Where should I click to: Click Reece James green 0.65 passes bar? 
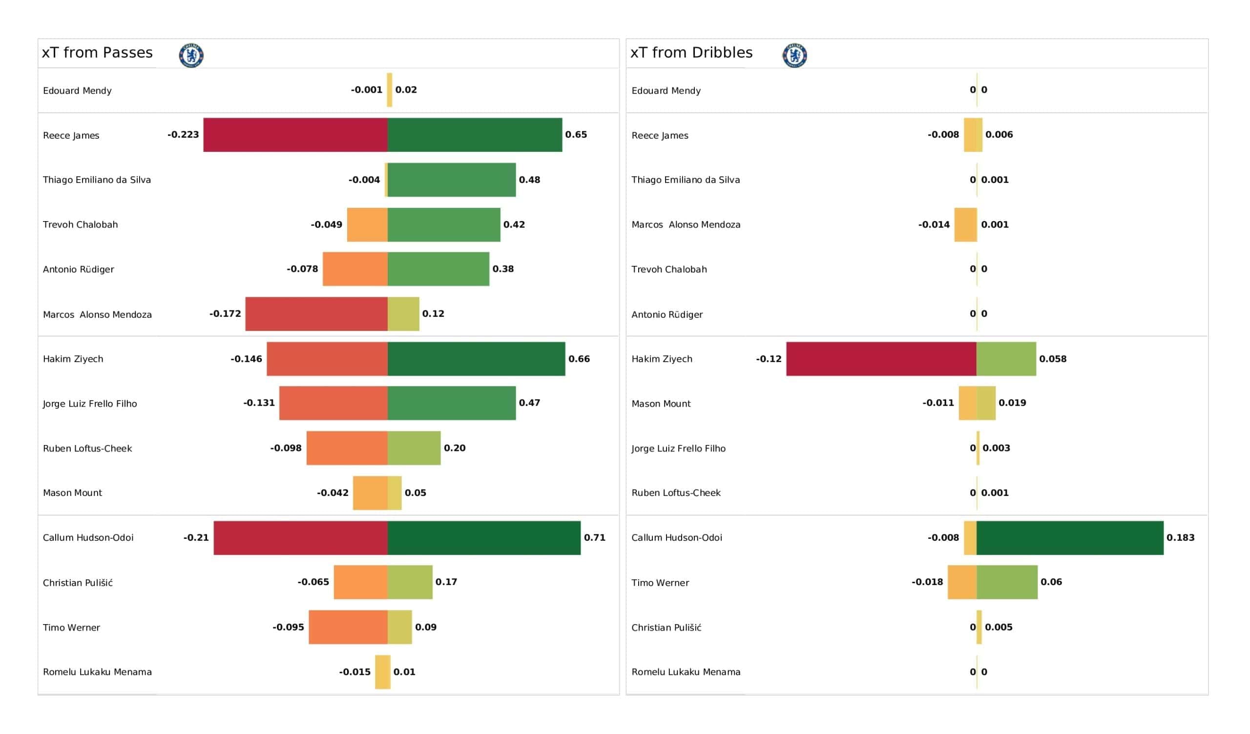coord(475,135)
